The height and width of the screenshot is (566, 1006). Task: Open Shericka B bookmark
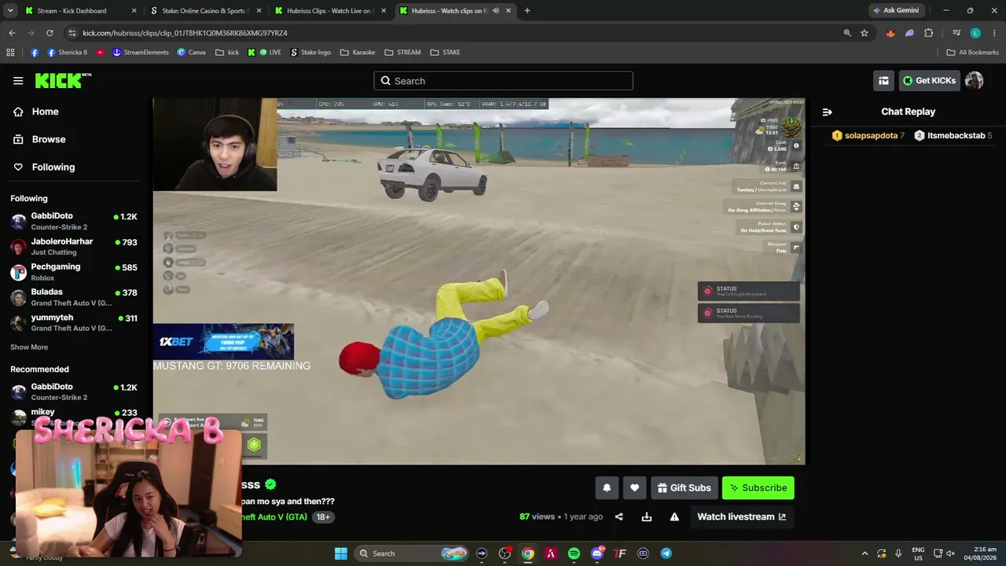[x=68, y=53]
